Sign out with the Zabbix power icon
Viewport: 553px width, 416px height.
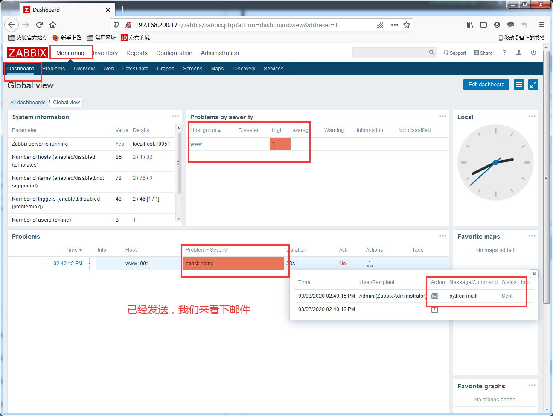tap(533, 53)
